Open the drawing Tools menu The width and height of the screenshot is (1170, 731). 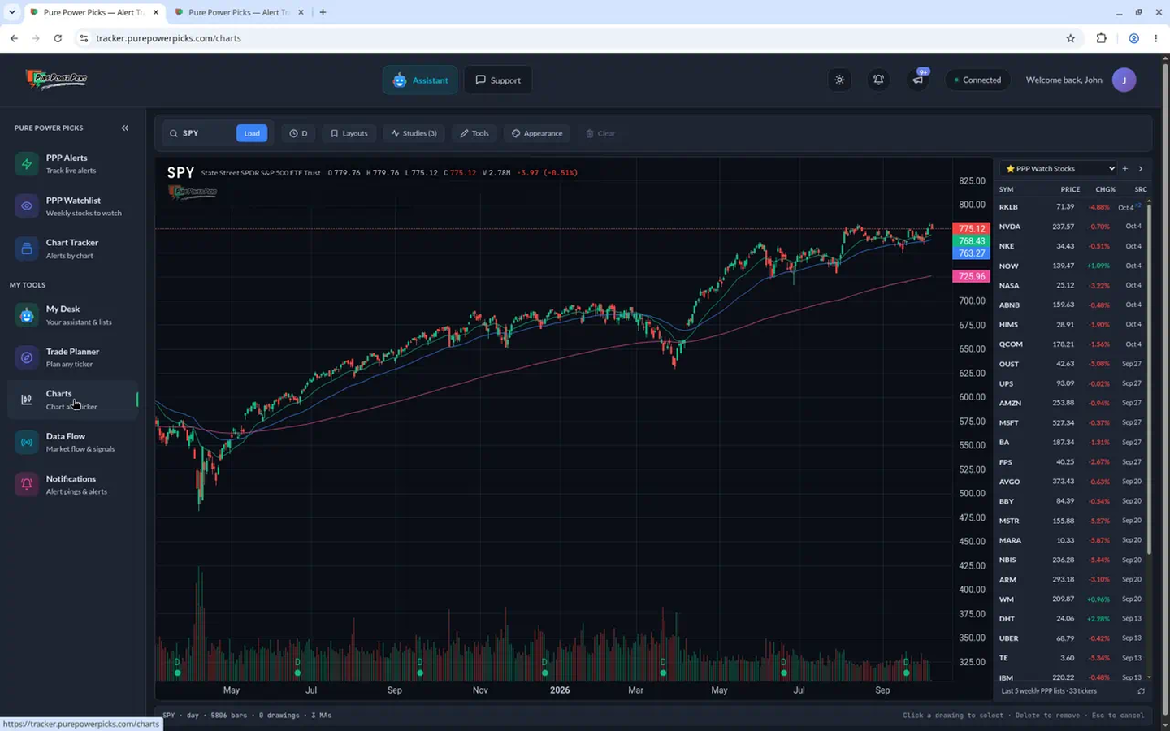[474, 133]
